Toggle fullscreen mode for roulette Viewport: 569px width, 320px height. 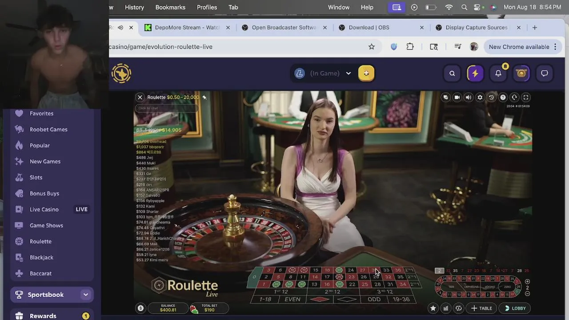coord(526,97)
